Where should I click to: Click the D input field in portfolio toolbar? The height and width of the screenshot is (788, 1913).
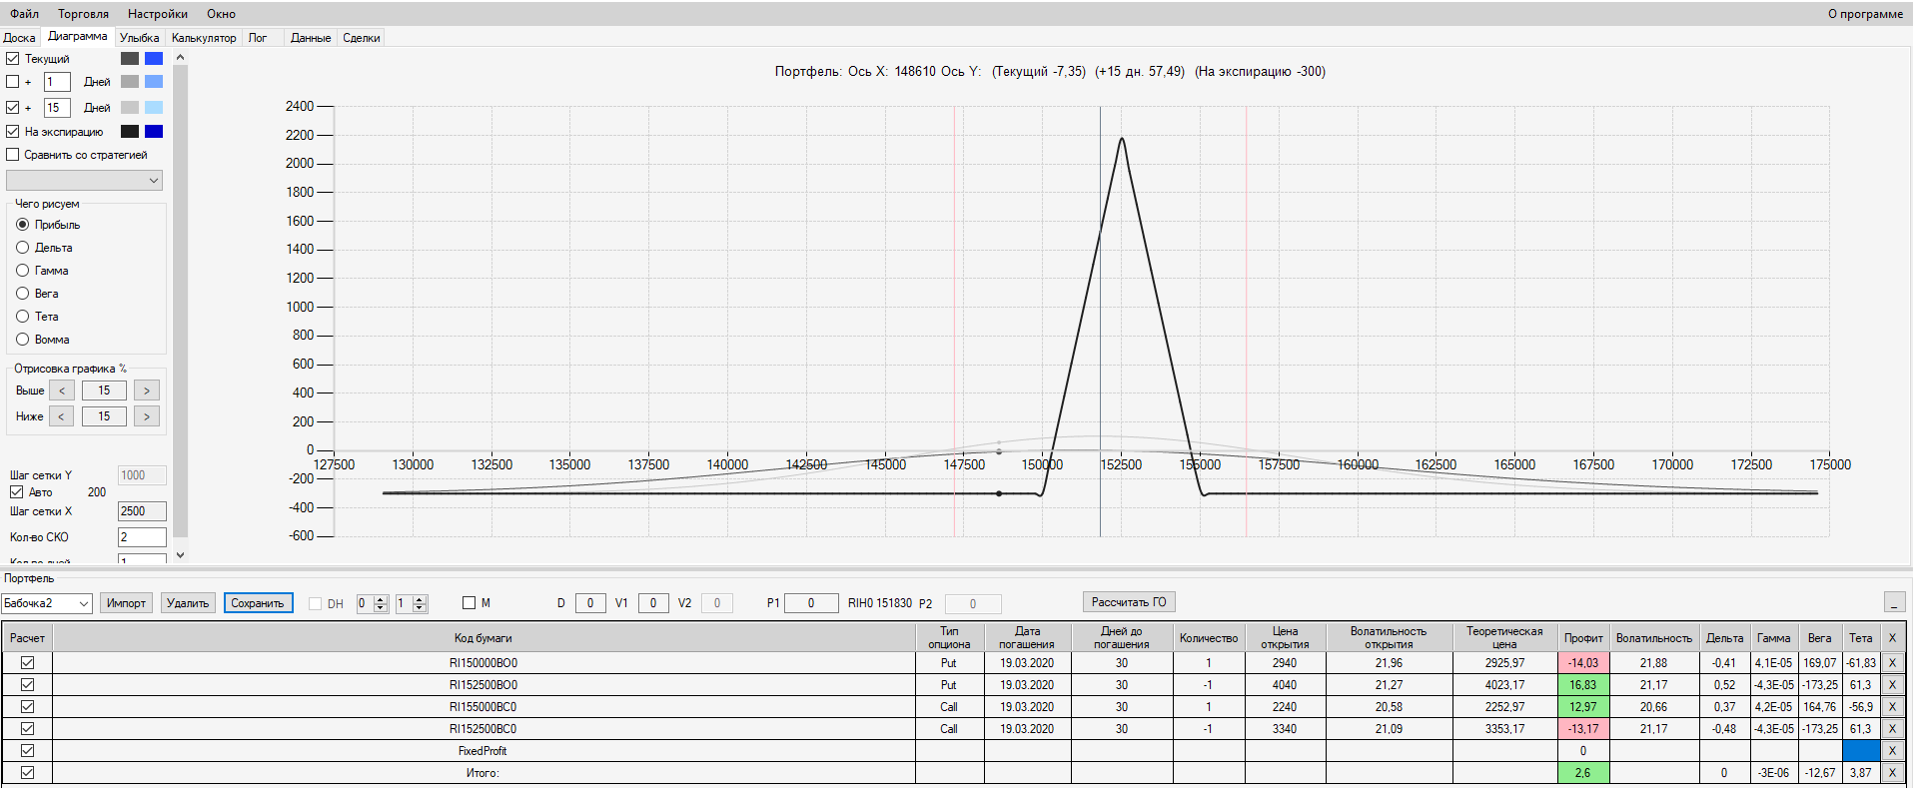pos(590,603)
